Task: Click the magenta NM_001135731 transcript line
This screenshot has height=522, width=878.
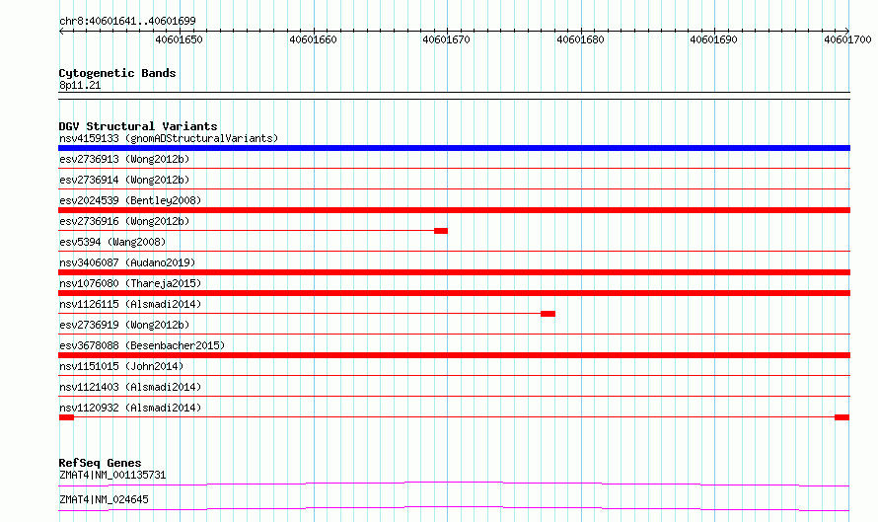Action: pos(454,484)
